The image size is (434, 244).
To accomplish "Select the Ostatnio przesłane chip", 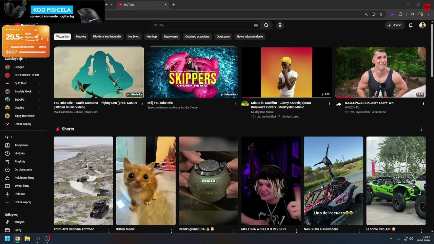I will coord(197,37).
